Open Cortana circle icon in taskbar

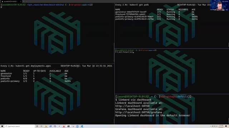click(x=37, y=126)
